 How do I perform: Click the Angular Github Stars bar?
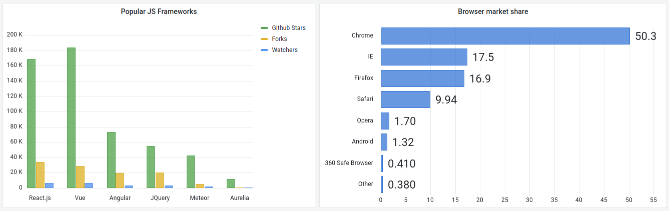[111, 160]
